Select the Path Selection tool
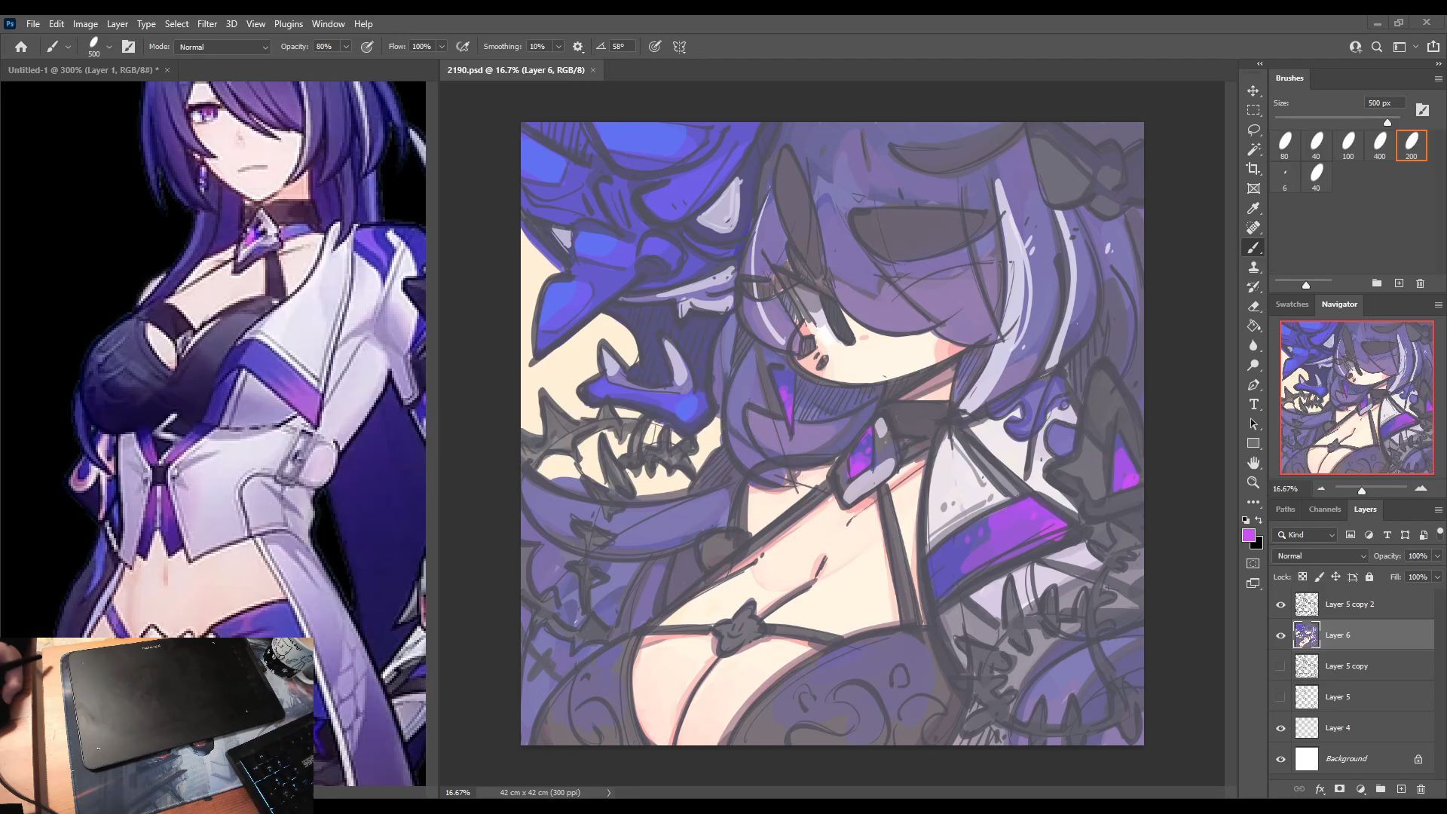Image resolution: width=1447 pixels, height=814 pixels. tap(1253, 424)
